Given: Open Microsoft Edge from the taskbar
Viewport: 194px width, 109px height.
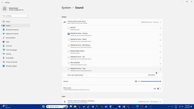Looking at the screenshot, I should pyautogui.click(x=137, y=107).
